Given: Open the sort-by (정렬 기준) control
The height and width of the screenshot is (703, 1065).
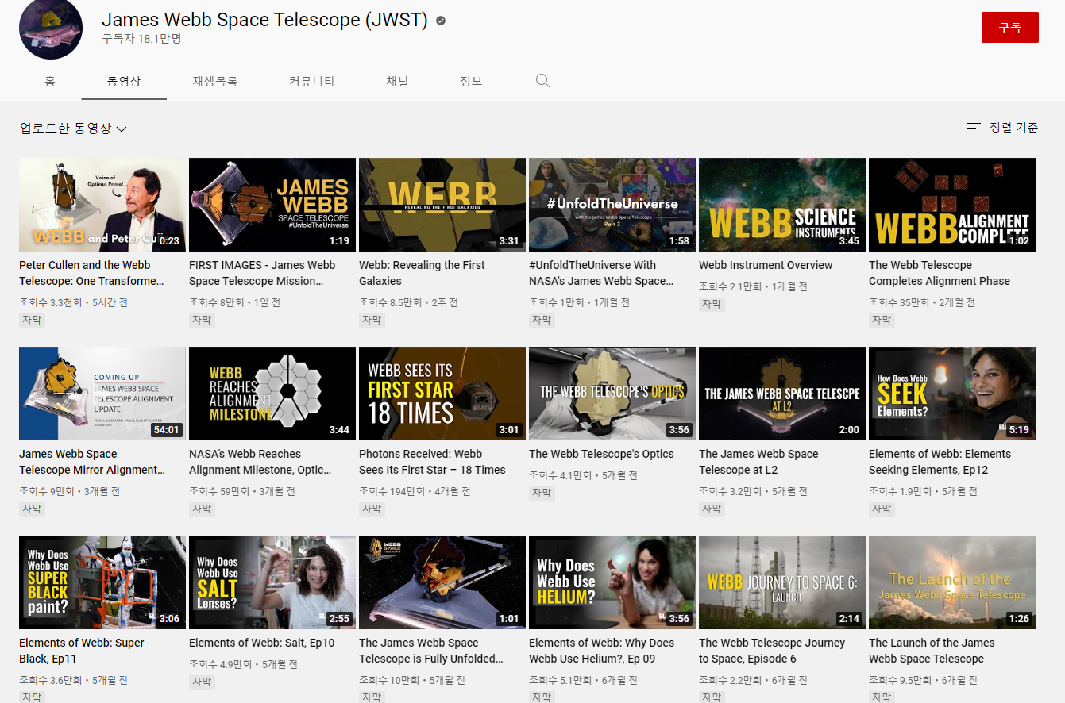Looking at the screenshot, I should [1001, 128].
